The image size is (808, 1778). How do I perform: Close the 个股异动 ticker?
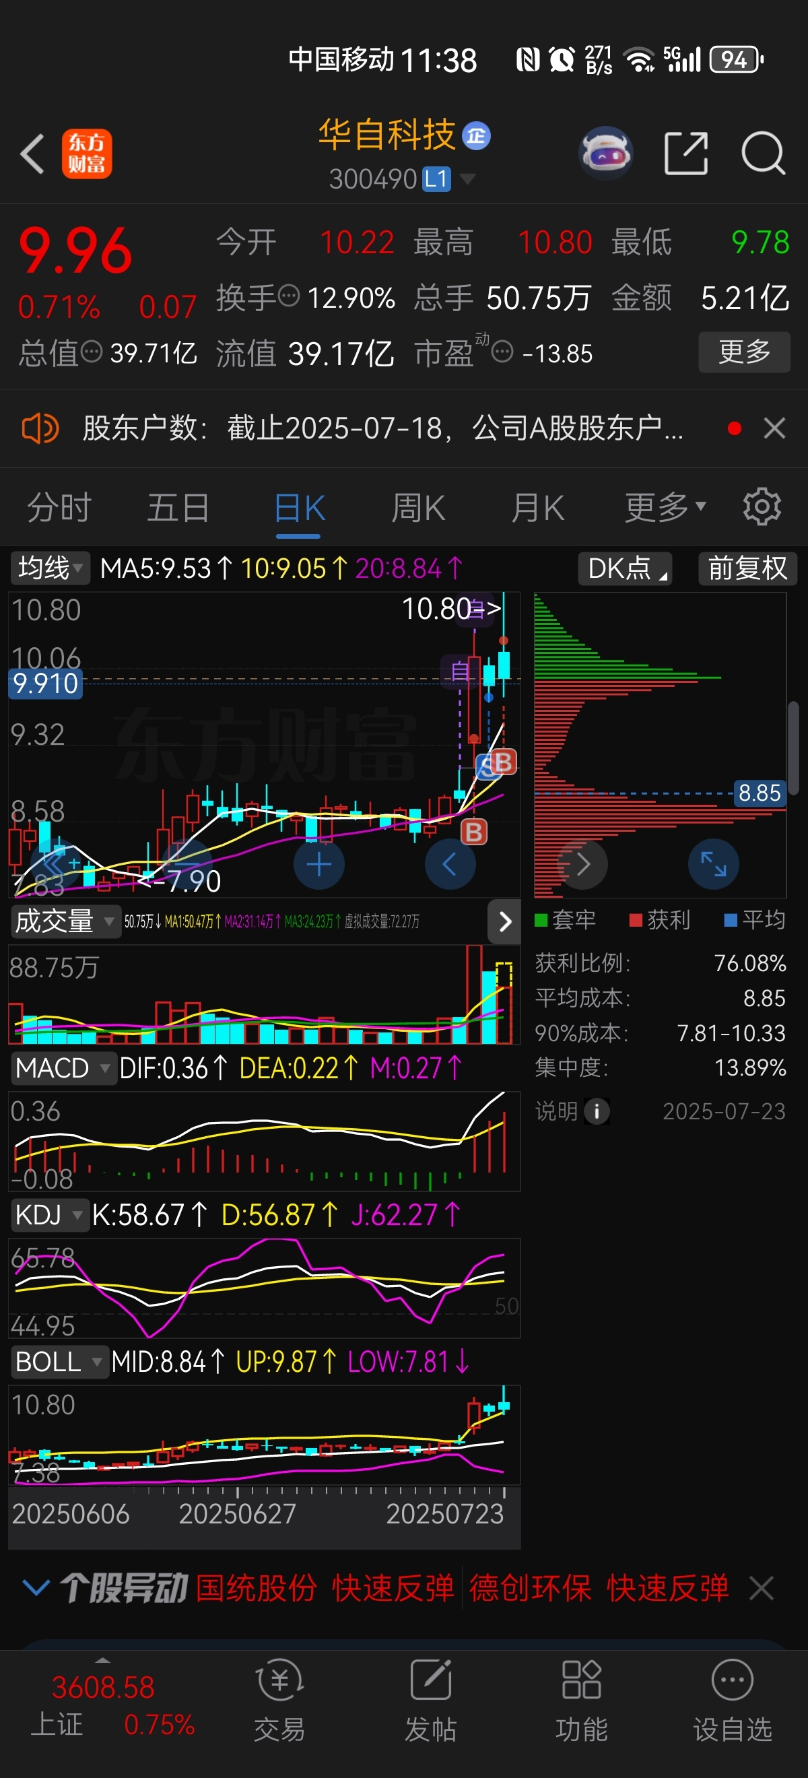[762, 1588]
